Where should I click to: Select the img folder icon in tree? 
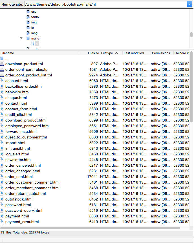28,22
